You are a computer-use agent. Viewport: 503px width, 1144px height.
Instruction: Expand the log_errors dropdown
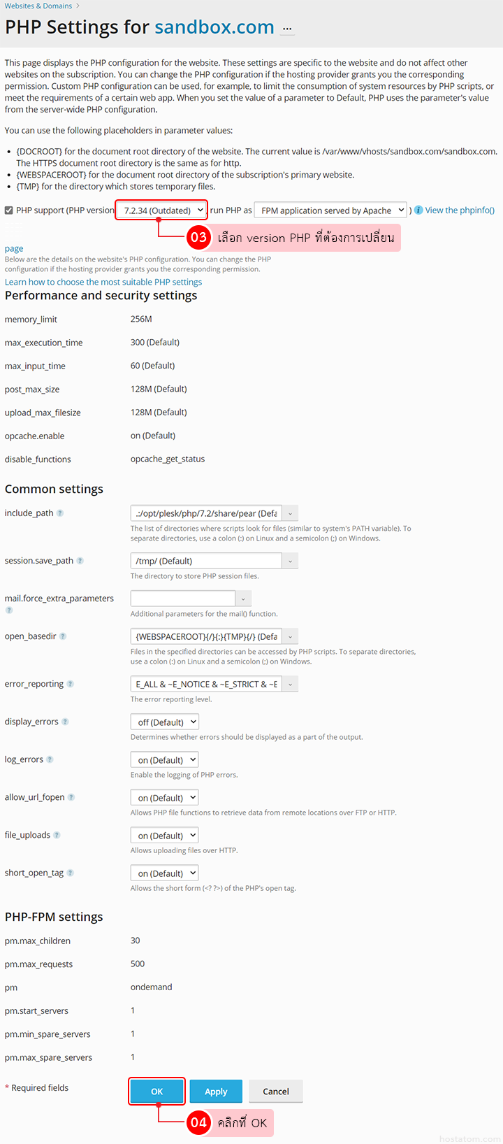(x=164, y=760)
